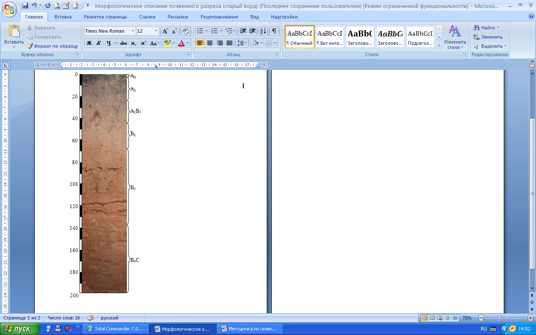The width and height of the screenshot is (536, 335).
Task: Increase font size with grow font icon
Action: click(x=165, y=31)
